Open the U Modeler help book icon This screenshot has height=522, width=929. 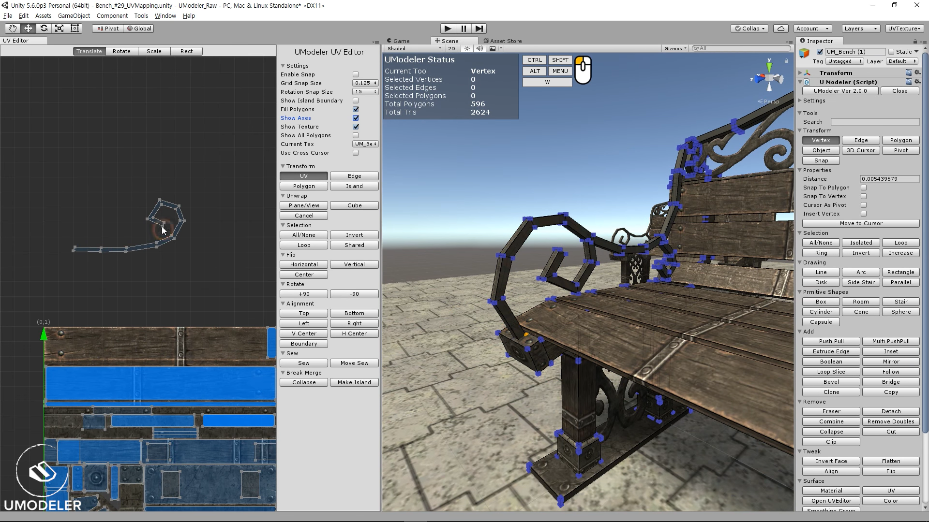pos(909,82)
